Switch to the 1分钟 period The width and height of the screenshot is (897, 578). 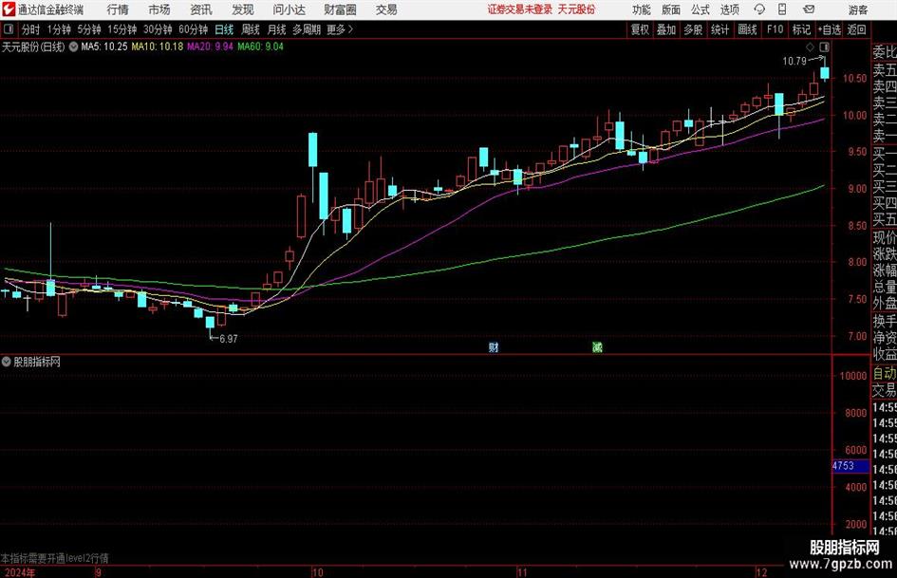coord(59,29)
